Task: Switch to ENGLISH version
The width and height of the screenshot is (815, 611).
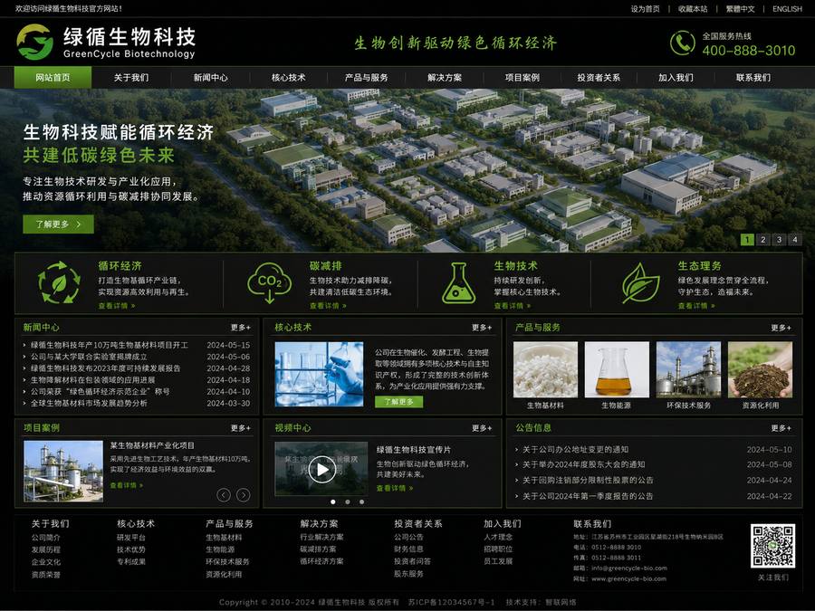Action: (787, 9)
